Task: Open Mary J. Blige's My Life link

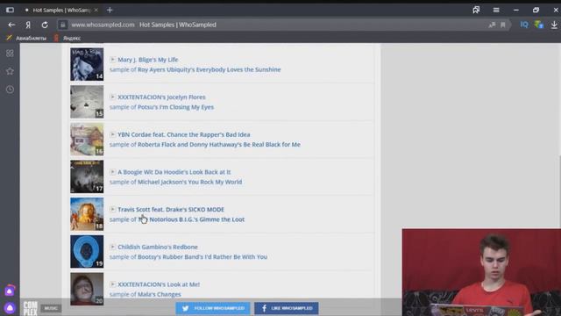Action: [x=148, y=60]
